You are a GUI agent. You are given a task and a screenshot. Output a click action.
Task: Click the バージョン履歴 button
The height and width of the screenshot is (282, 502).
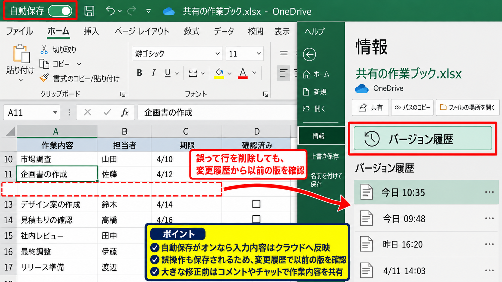click(423, 138)
